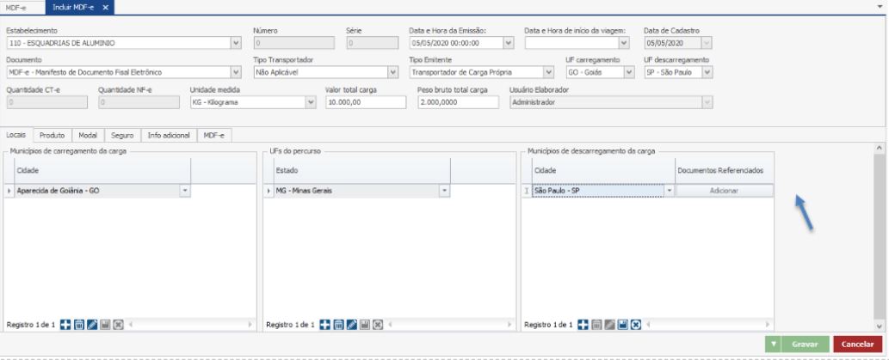
Task: Expand the Tipo Transportador combo box
Action: pyautogui.click(x=393, y=72)
